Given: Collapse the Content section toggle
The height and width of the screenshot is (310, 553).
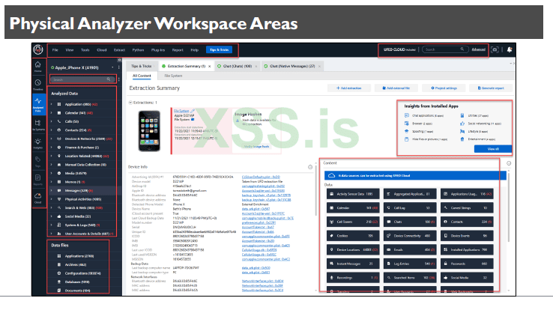Looking at the screenshot, I should 509,163.
